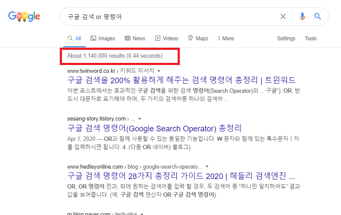Select the All results tab

[75, 39]
